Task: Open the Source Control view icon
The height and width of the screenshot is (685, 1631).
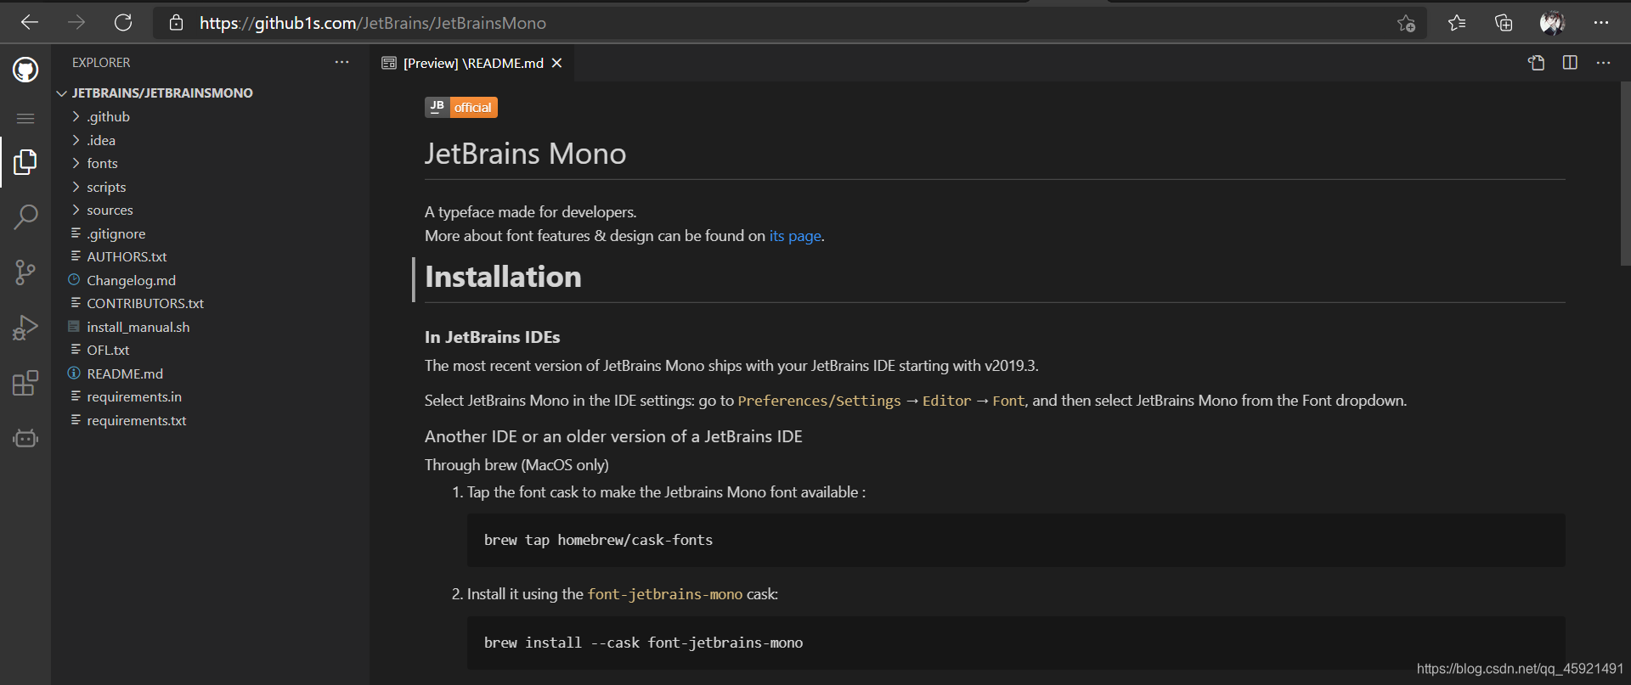Action: click(25, 272)
